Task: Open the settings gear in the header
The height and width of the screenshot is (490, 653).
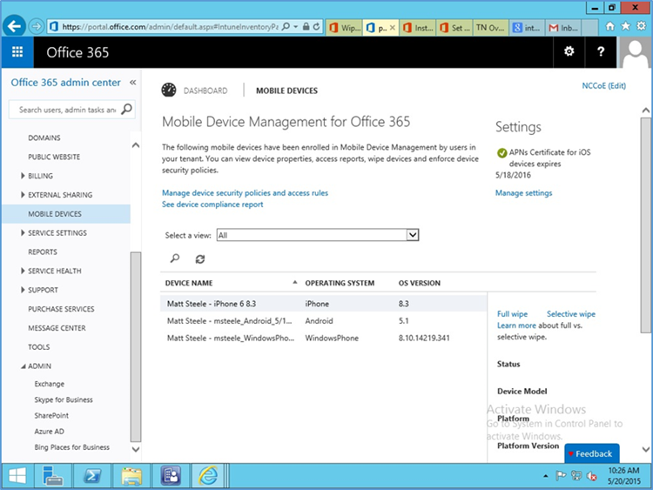Action: coord(569,52)
